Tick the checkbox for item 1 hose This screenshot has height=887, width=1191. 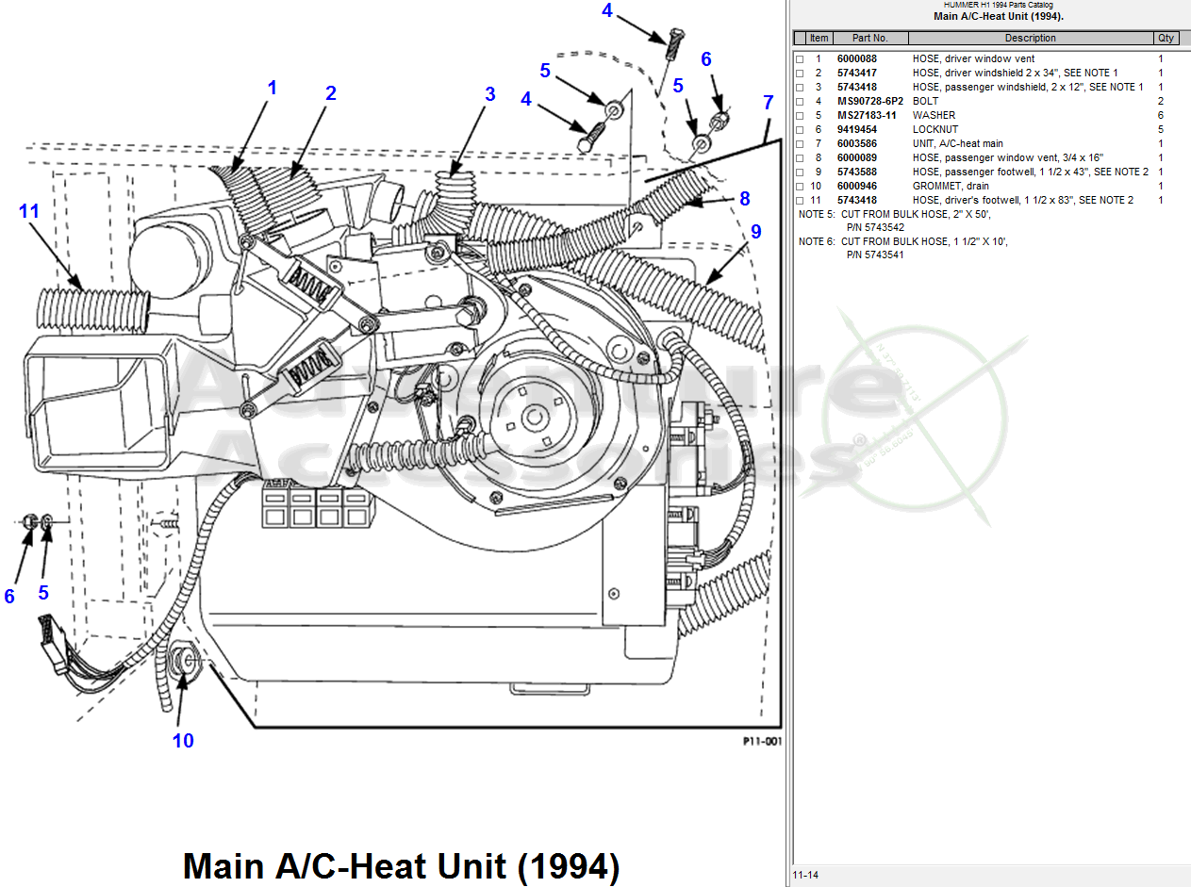800,59
